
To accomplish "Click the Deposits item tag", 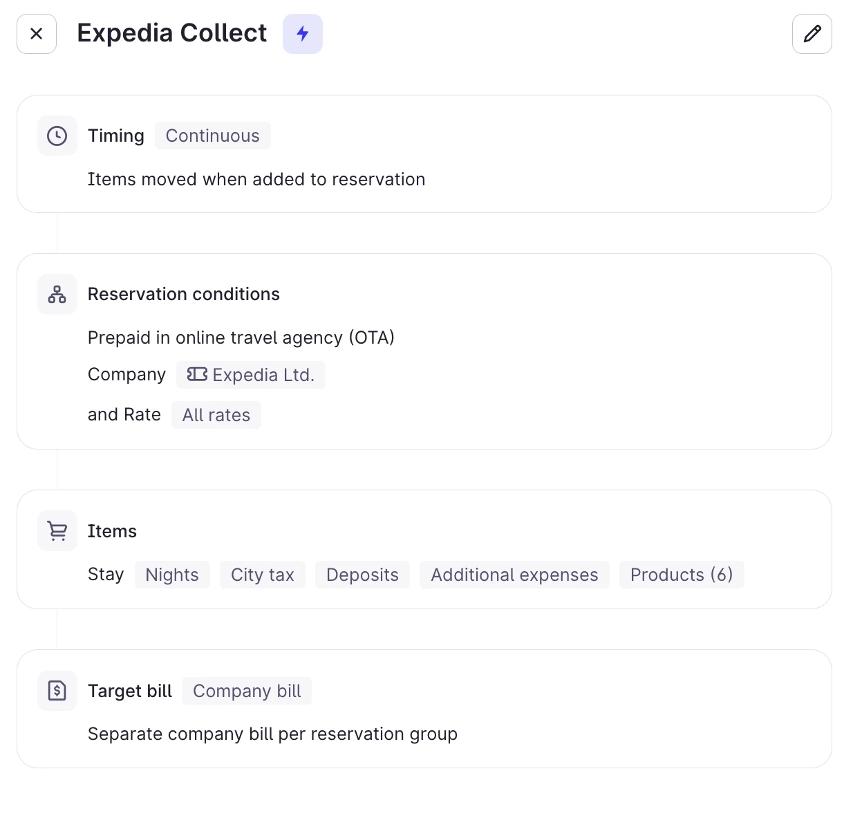I will pyautogui.click(x=362, y=575).
